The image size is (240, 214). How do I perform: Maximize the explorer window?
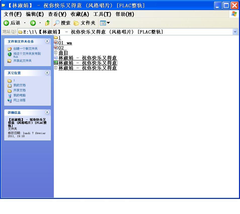coord(226,5)
